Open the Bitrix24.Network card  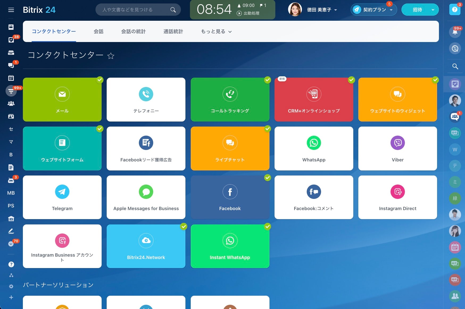coord(146,246)
